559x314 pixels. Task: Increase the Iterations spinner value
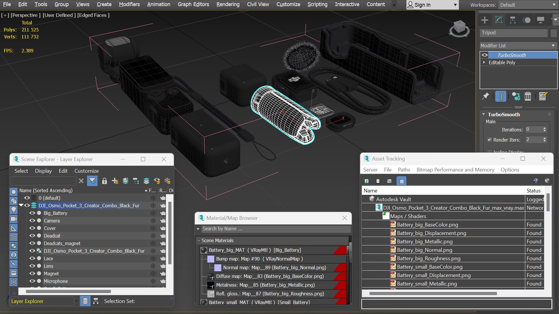[x=545, y=128]
